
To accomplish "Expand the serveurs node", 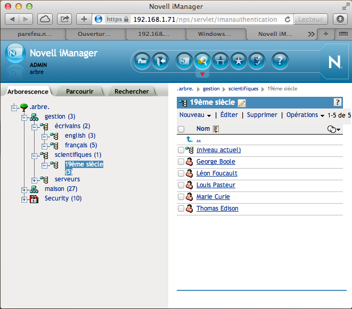I will [34, 180].
